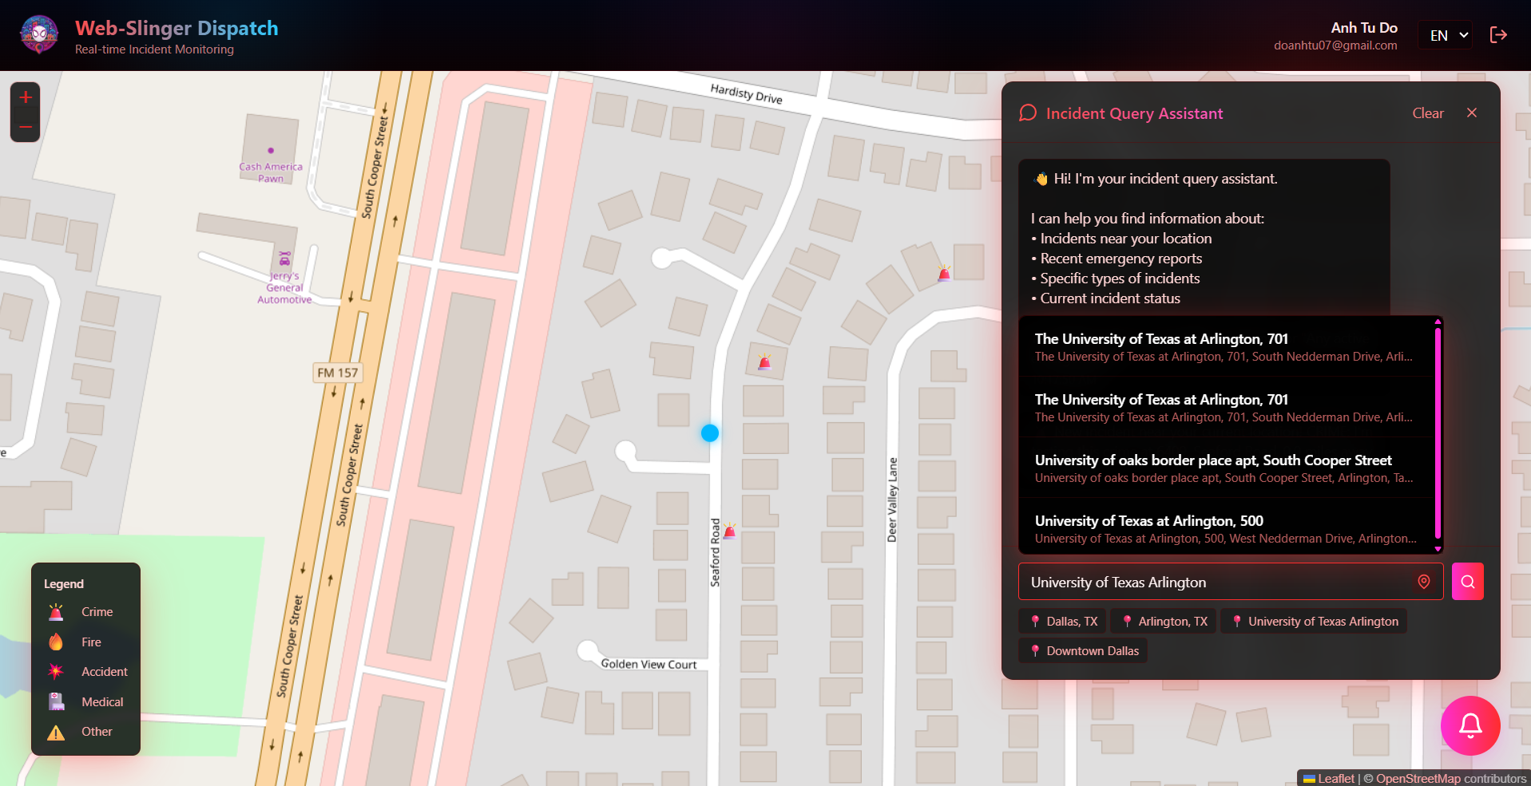Click Jerry's General Automotive map marker
Viewport: 1531px width, 786px height.
coord(284,259)
